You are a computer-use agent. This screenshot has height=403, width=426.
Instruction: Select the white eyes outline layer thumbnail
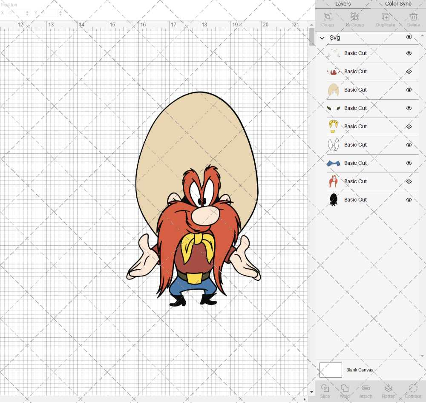coord(334,145)
